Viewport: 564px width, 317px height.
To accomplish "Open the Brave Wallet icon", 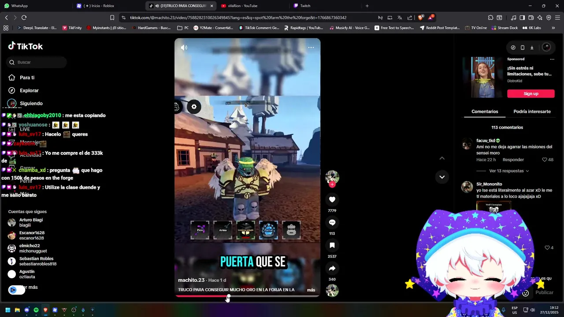I will tap(531, 18).
